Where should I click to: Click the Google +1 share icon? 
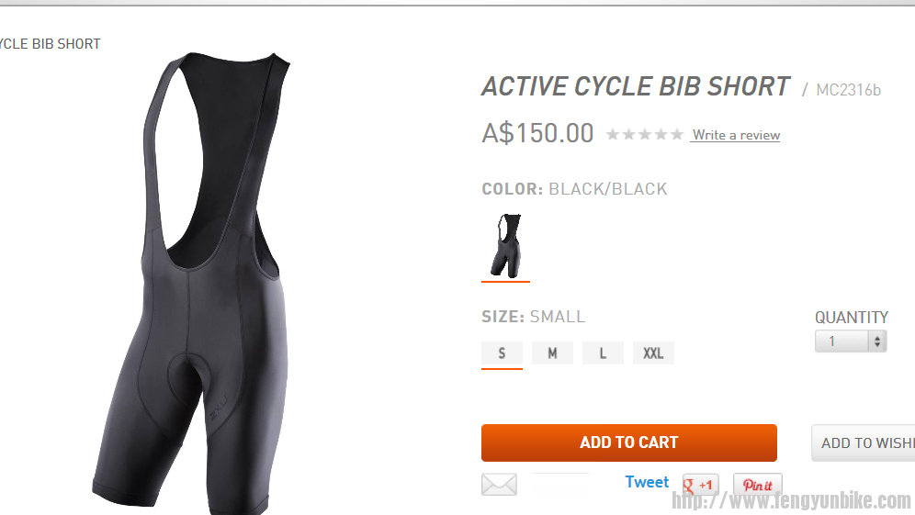click(x=700, y=485)
